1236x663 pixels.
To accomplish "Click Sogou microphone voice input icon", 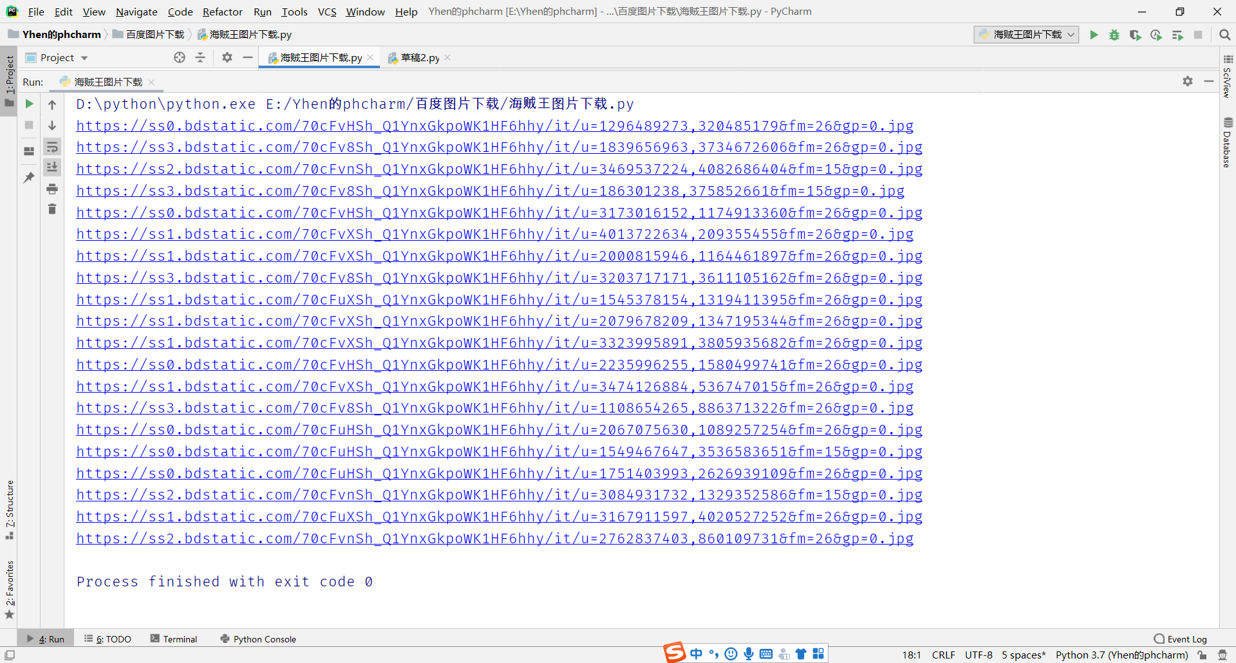I will pyautogui.click(x=749, y=654).
